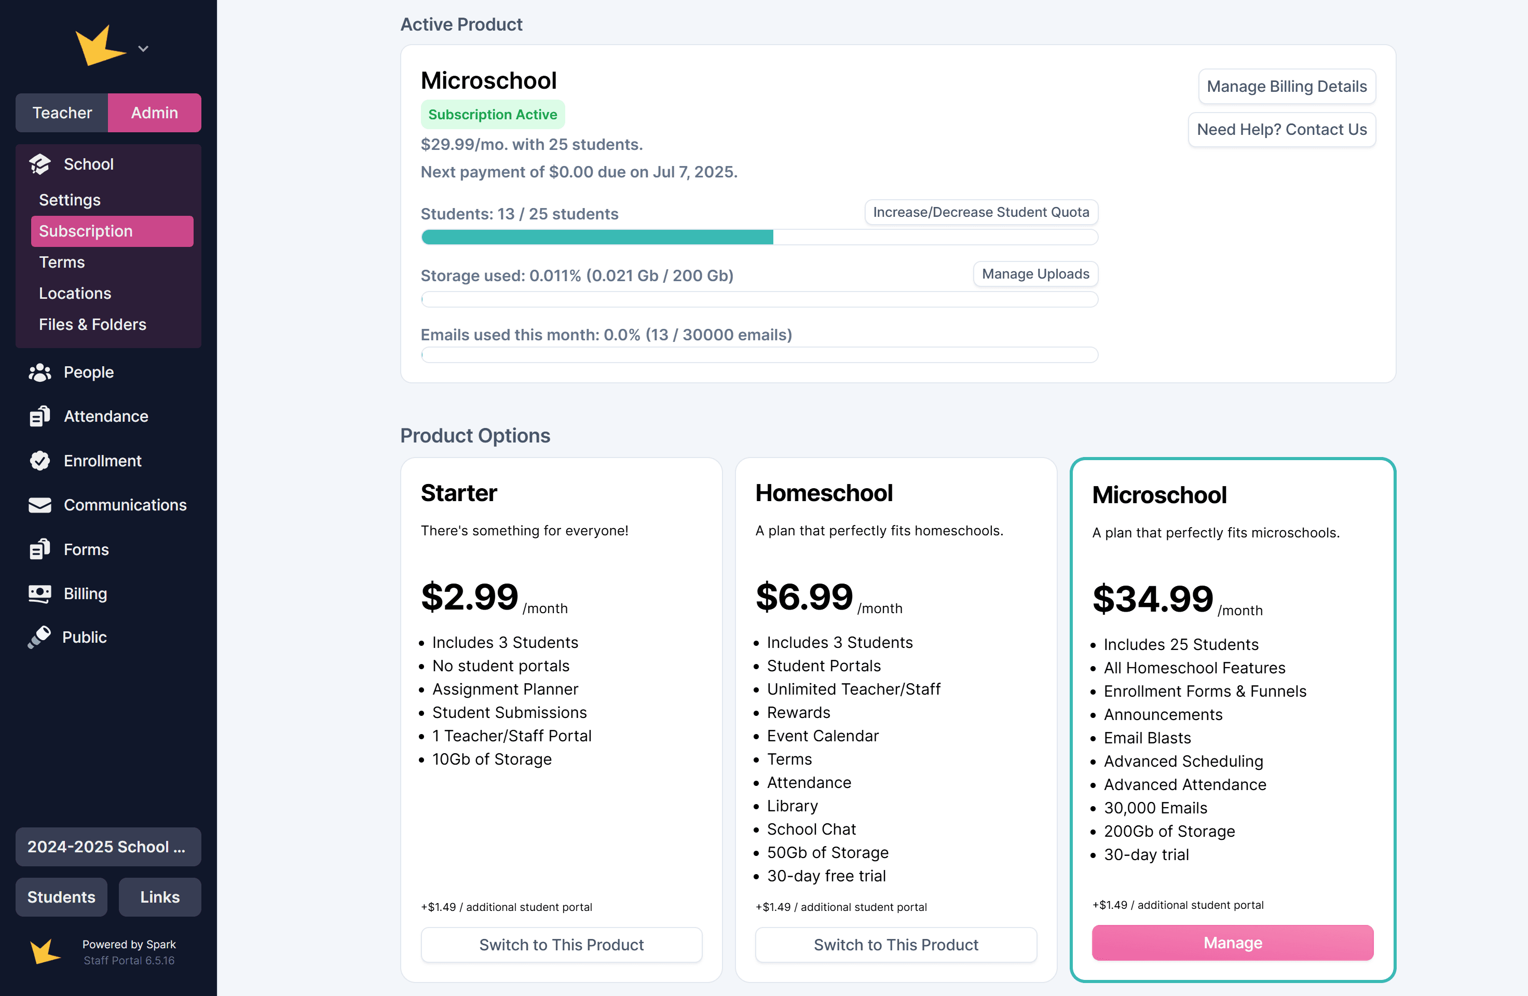
Task: Switch to the Homeschool product
Action: (x=896, y=944)
